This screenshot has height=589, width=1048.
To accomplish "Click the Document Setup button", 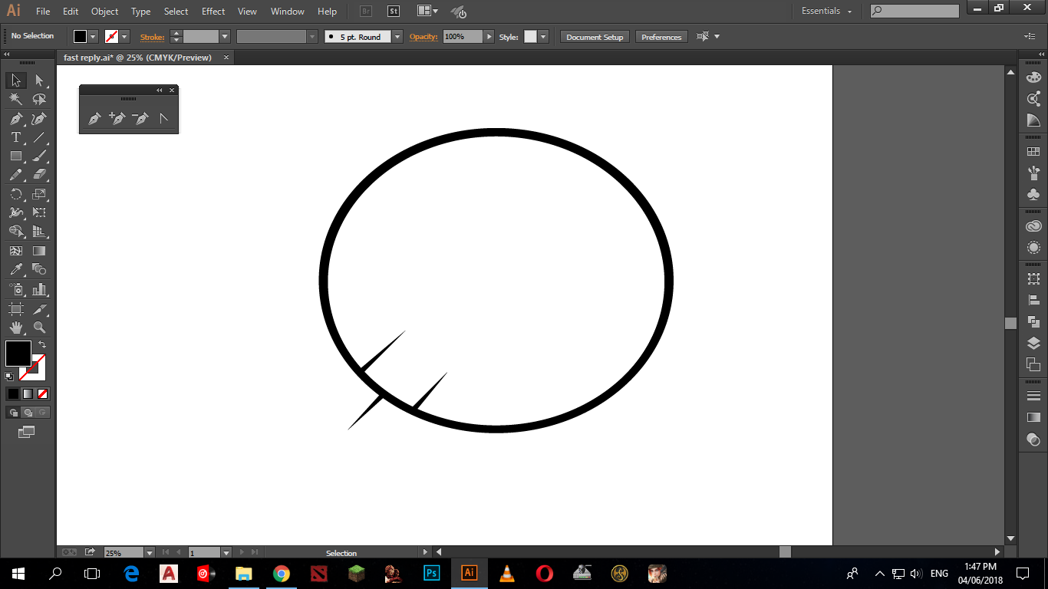I will (595, 37).
